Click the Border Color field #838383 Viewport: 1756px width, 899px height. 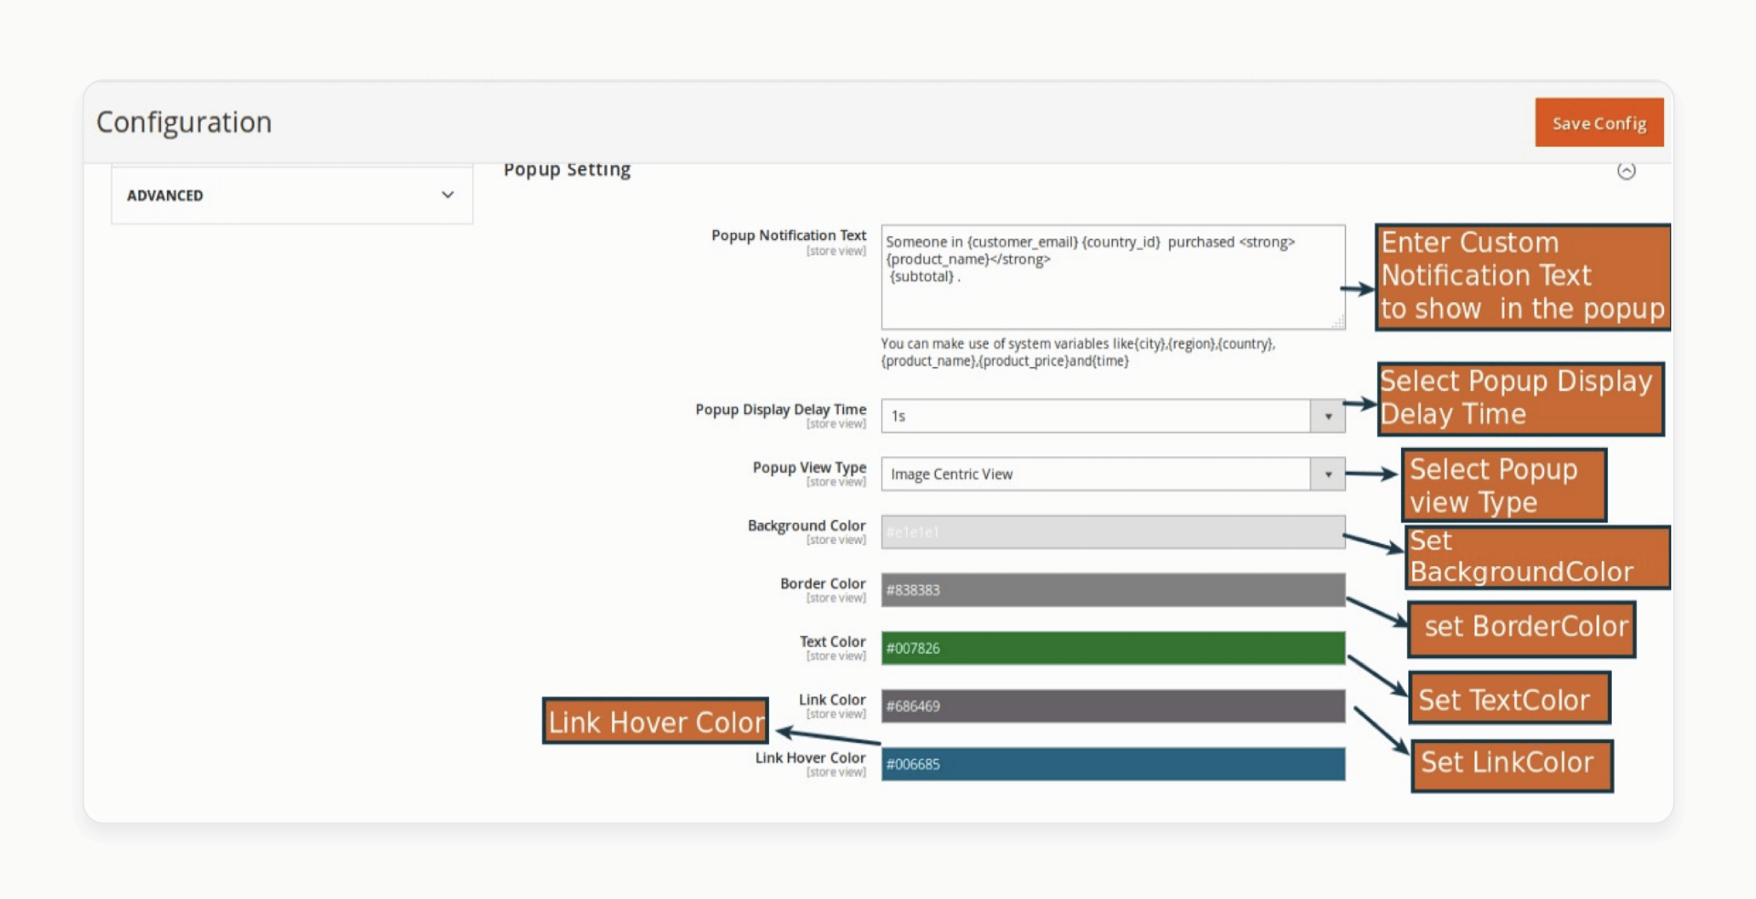tap(1113, 590)
